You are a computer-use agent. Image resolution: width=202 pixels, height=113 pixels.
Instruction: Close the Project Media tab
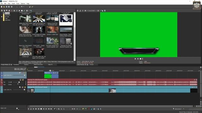11,65
